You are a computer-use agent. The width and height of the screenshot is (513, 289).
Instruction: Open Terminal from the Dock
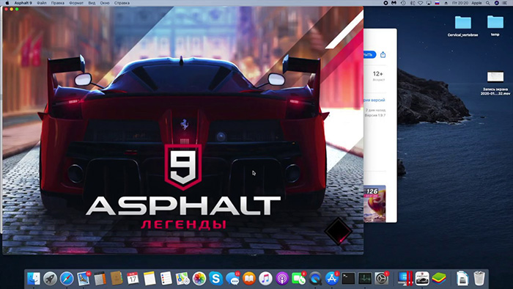click(x=348, y=279)
